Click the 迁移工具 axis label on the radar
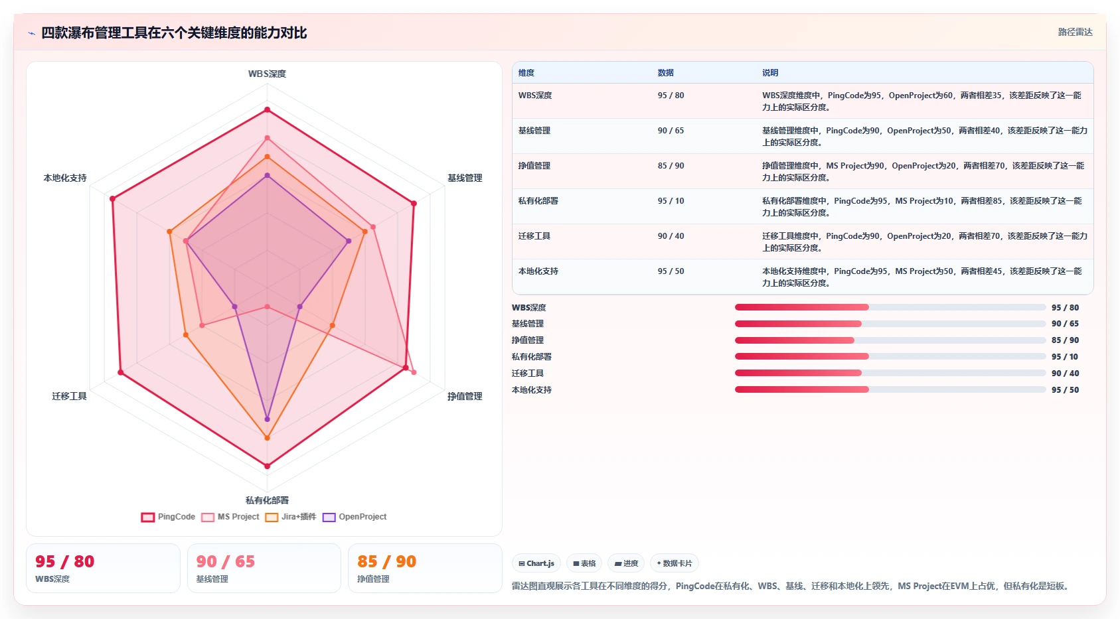The height and width of the screenshot is (619, 1120). [x=70, y=396]
